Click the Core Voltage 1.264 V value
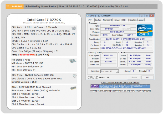 (130, 35)
